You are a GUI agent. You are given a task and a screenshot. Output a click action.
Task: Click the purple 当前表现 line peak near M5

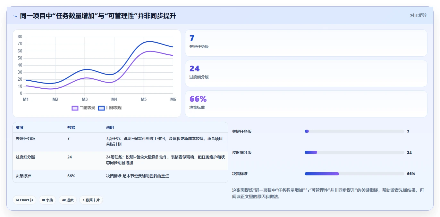click(150, 51)
